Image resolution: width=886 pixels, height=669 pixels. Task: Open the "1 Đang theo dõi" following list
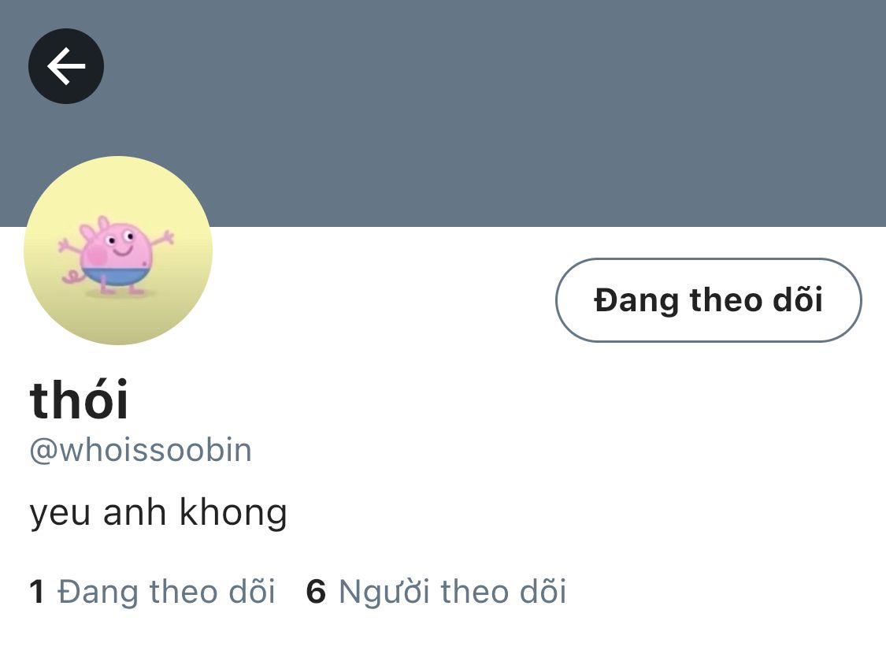[152, 592]
